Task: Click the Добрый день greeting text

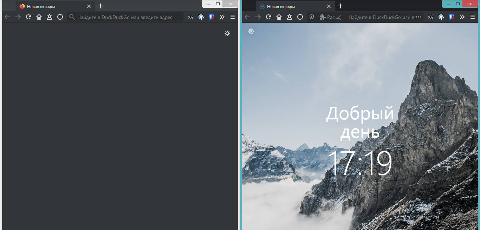Action: coord(360,123)
